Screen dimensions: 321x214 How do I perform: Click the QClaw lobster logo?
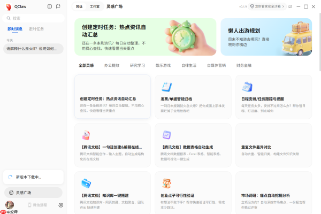pyautogui.click(x=9, y=7)
